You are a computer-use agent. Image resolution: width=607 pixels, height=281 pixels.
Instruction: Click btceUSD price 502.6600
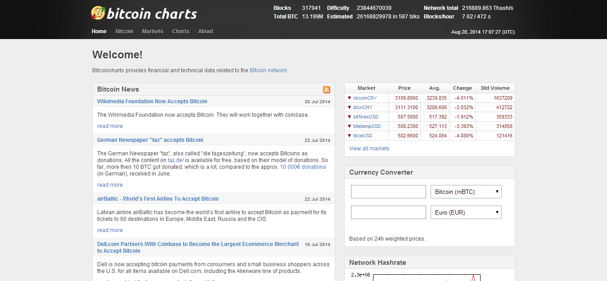(x=408, y=136)
